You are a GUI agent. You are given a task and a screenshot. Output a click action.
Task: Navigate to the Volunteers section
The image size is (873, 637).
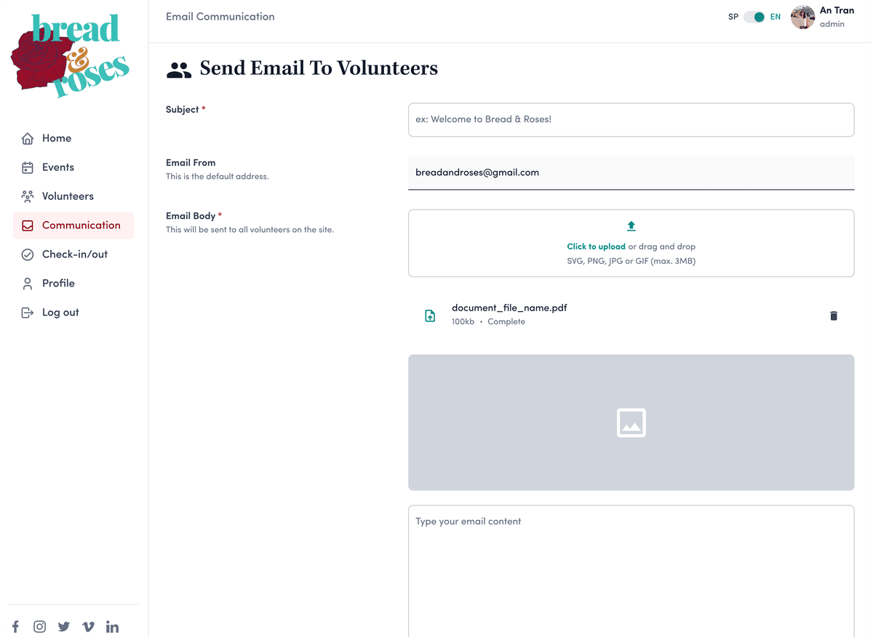point(67,196)
